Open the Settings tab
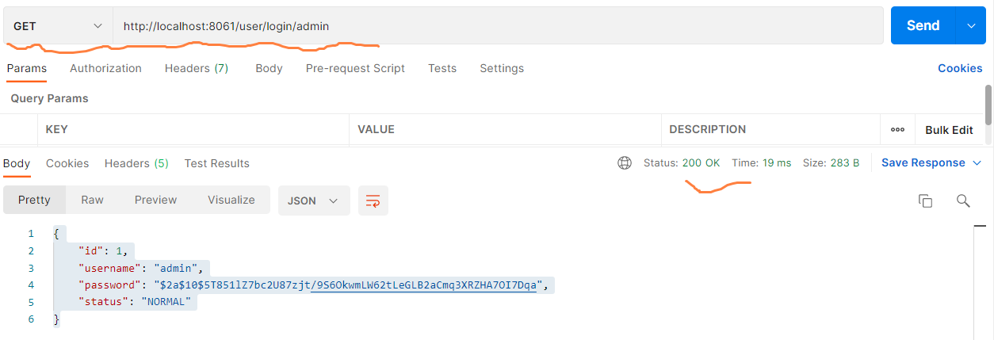Screen dimensions: 994x340 click(502, 68)
